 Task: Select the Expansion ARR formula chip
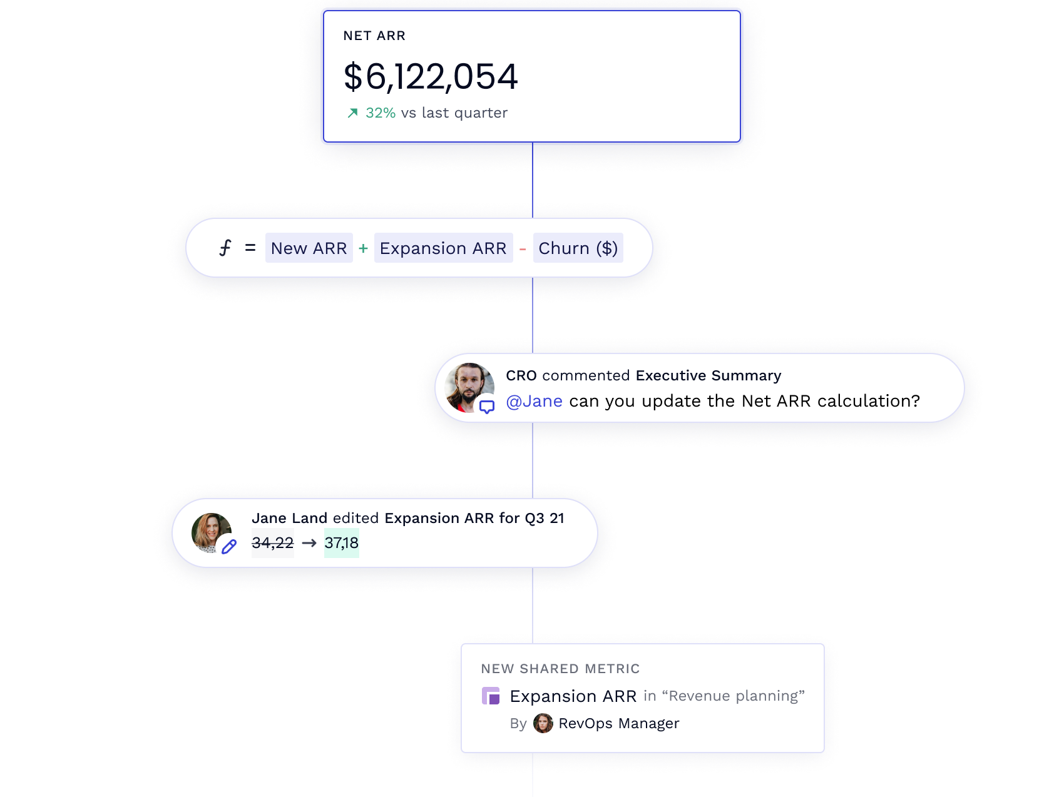pos(443,248)
